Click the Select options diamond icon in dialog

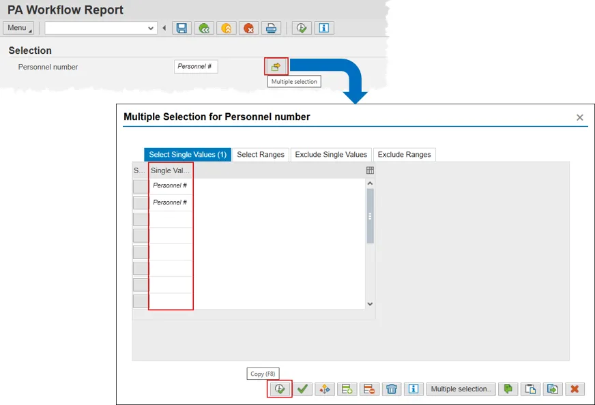tap(325, 389)
